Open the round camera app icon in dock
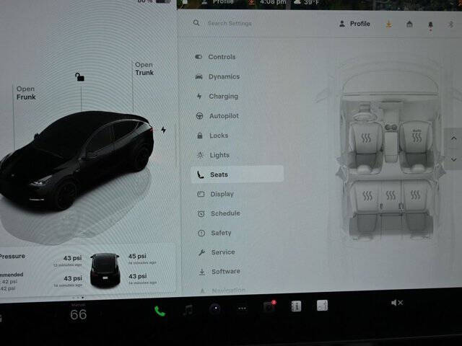Image resolution: width=462 pixels, height=346 pixels. coord(215,309)
